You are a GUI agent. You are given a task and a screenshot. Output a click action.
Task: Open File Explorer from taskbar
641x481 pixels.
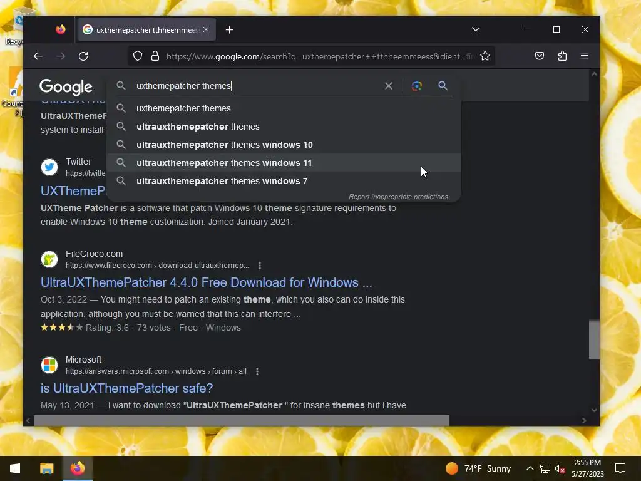pyautogui.click(x=46, y=468)
